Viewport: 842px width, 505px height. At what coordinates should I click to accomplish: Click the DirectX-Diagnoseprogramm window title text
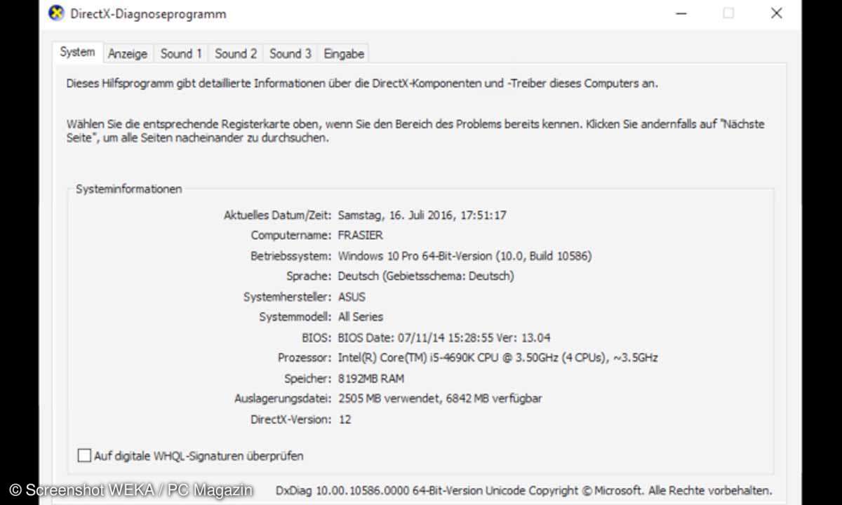pyautogui.click(x=148, y=13)
